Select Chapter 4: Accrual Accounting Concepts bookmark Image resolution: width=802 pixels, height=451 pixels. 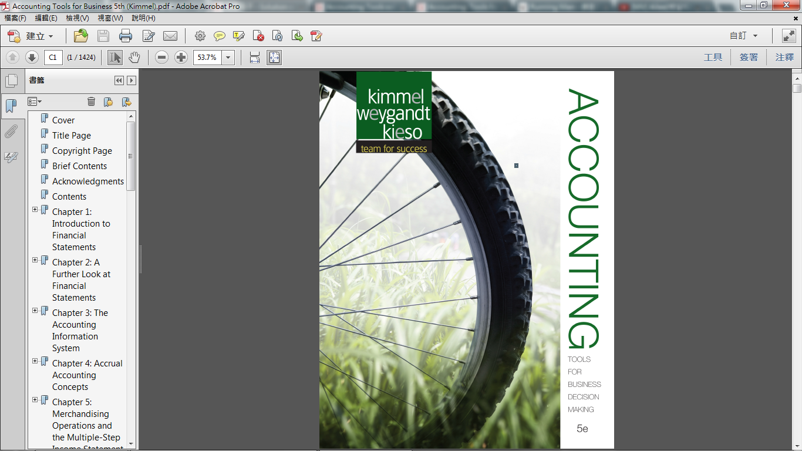(87, 375)
